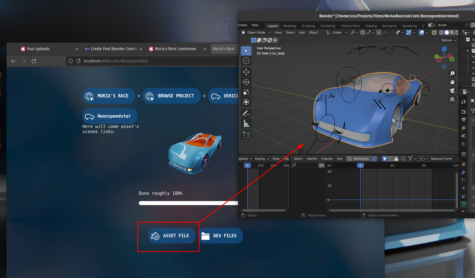This screenshot has width=475, height=278.
Task: Open the Global transform orientation dropdown
Action: click(336, 32)
